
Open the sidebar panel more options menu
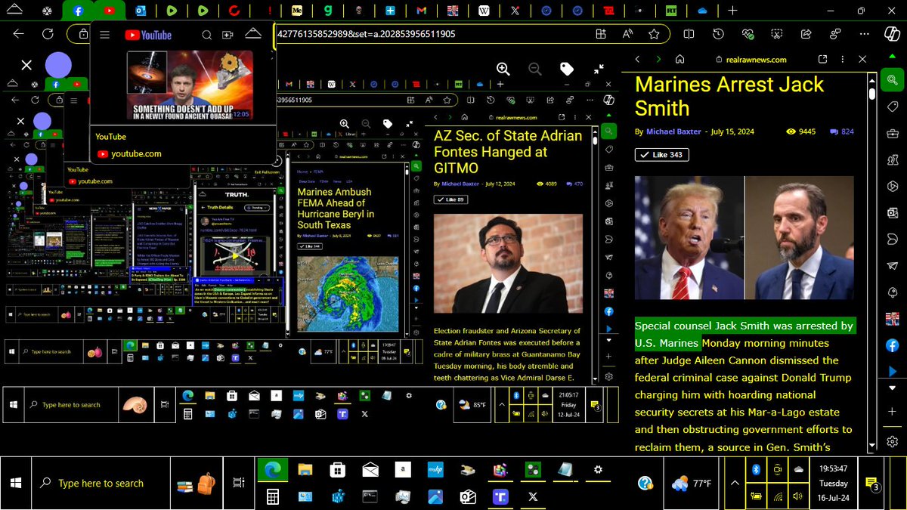click(x=842, y=59)
